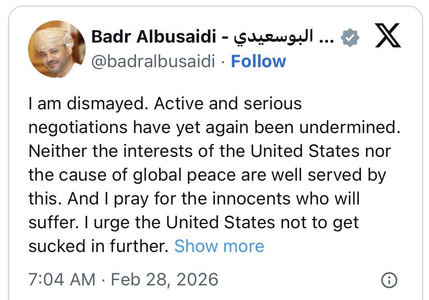Click the Badr Albusaidi display name
Screen dimensions: 429x300
[x=153, y=37]
